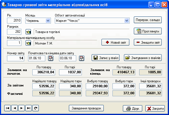Open calendar for start date 01.06.10
This screenshot has width=169, height=115.
coord(51,58)
